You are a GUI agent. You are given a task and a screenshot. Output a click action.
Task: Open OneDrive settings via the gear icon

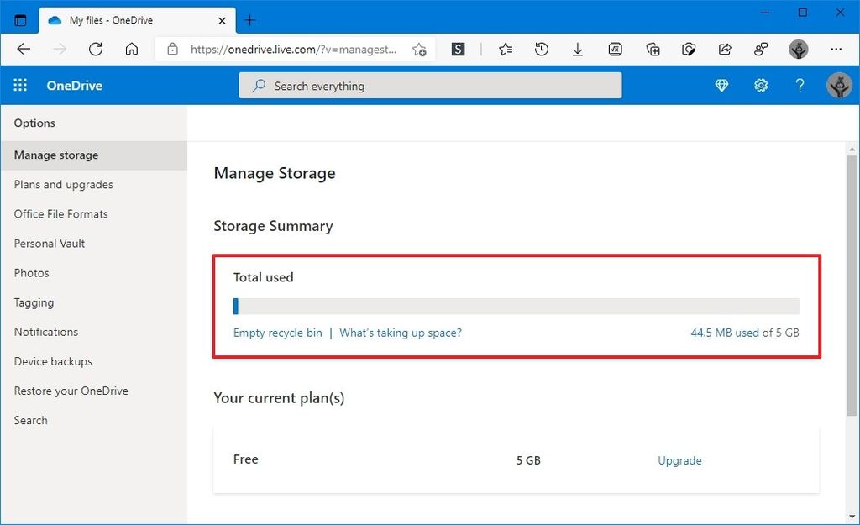(x=761, y=85)
